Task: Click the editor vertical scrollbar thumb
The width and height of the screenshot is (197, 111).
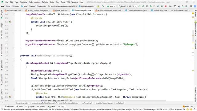Action: tap(193, 36)
